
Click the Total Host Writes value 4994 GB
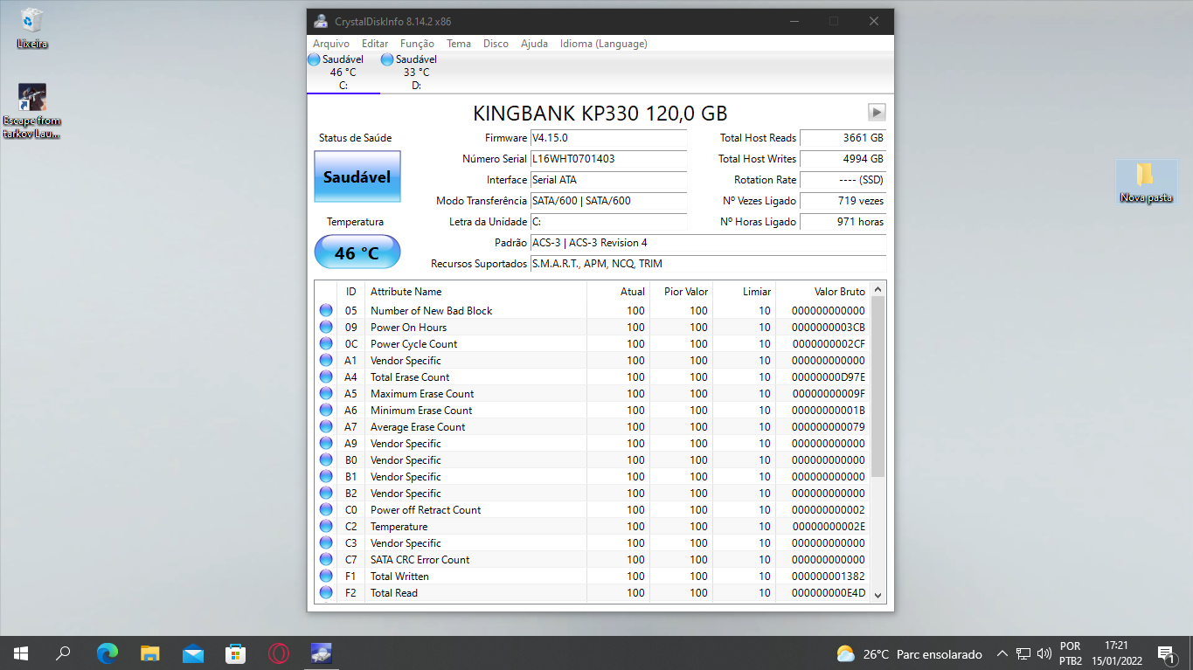tap(843, 159)
